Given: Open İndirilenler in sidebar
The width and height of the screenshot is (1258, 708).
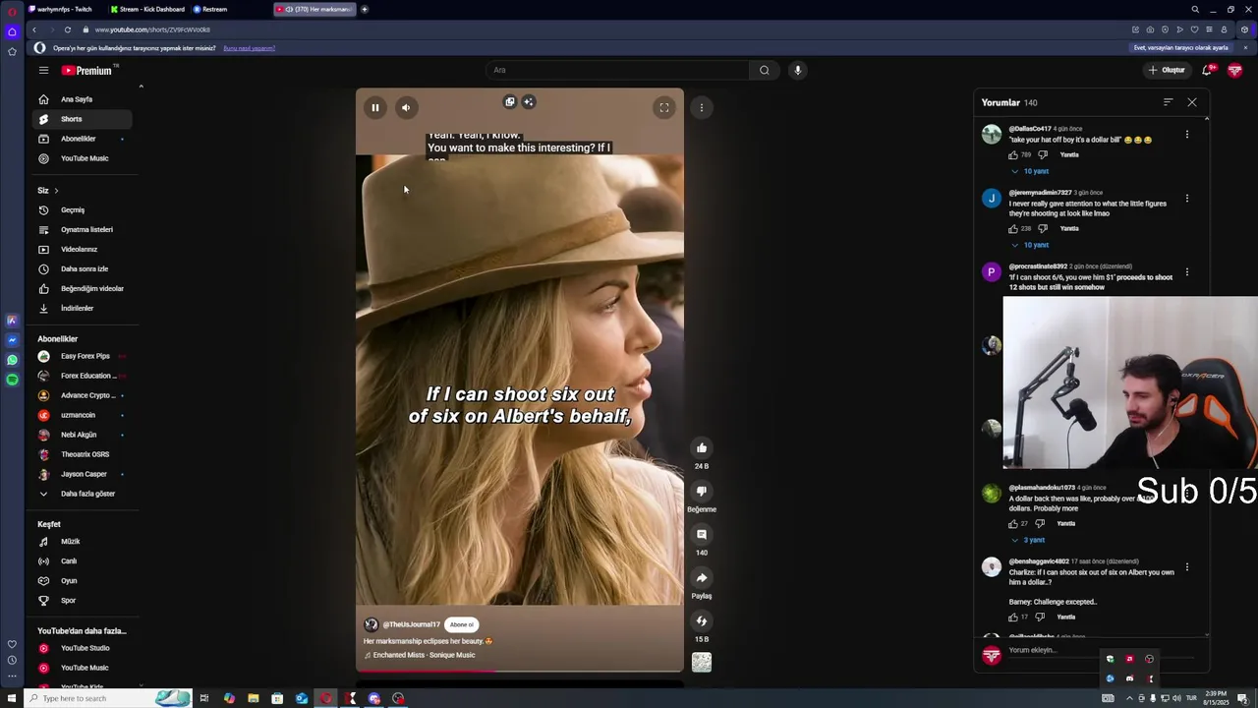Looking at the screenshot, I should (x=82, y=308).
